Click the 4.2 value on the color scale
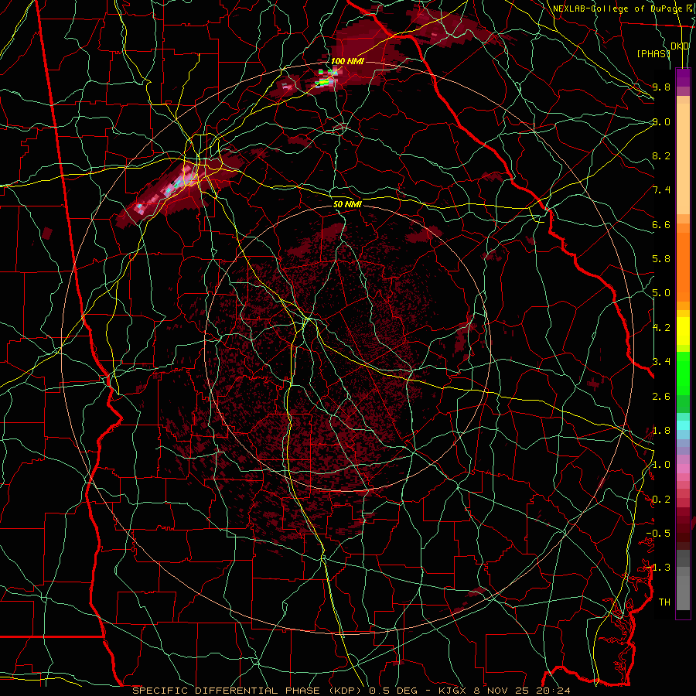The height and width of the screenshot is (696, 696). [x=661, y=328]
